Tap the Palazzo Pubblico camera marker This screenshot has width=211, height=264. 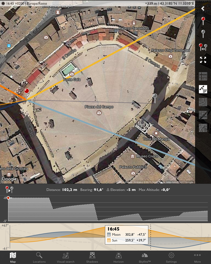coord(133,173)
